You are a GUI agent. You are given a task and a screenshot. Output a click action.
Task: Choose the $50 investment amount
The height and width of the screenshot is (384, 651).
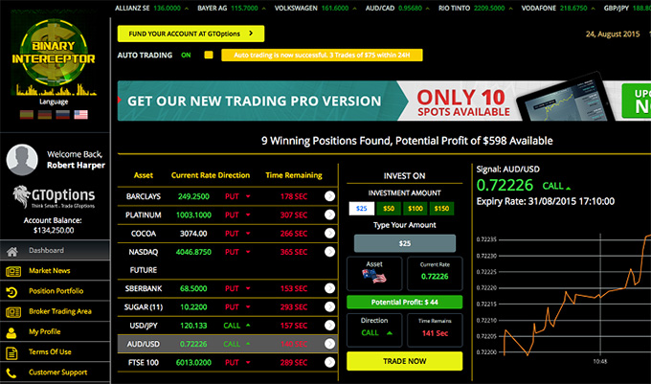389,209
